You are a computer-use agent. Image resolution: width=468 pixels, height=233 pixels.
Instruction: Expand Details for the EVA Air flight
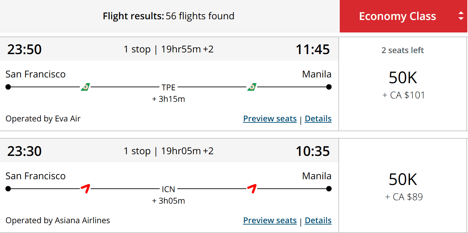tap(318, 118)
